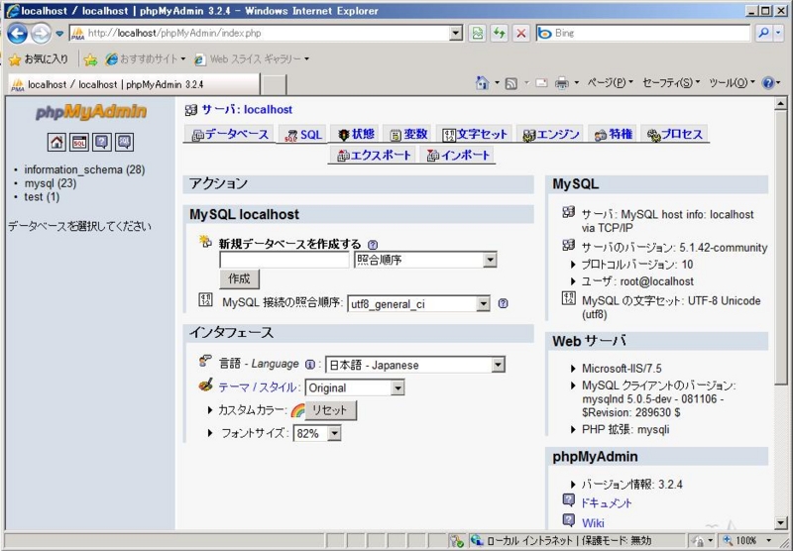Open the ツール(O) menu dropdown
This screenshot has width=793, height=551.
732,83
